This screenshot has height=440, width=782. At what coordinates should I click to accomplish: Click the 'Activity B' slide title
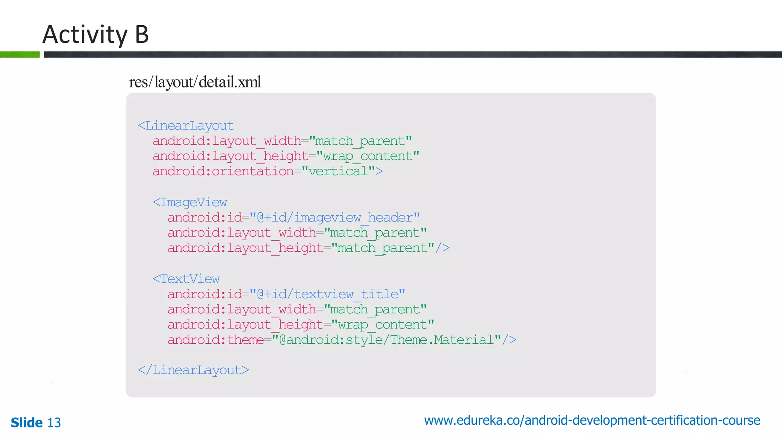[95, 34]
